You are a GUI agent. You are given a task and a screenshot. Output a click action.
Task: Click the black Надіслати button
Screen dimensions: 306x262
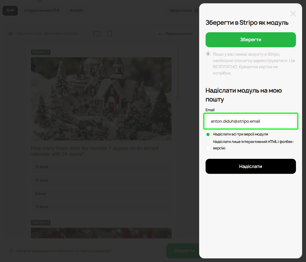click(x=250, y=166)
